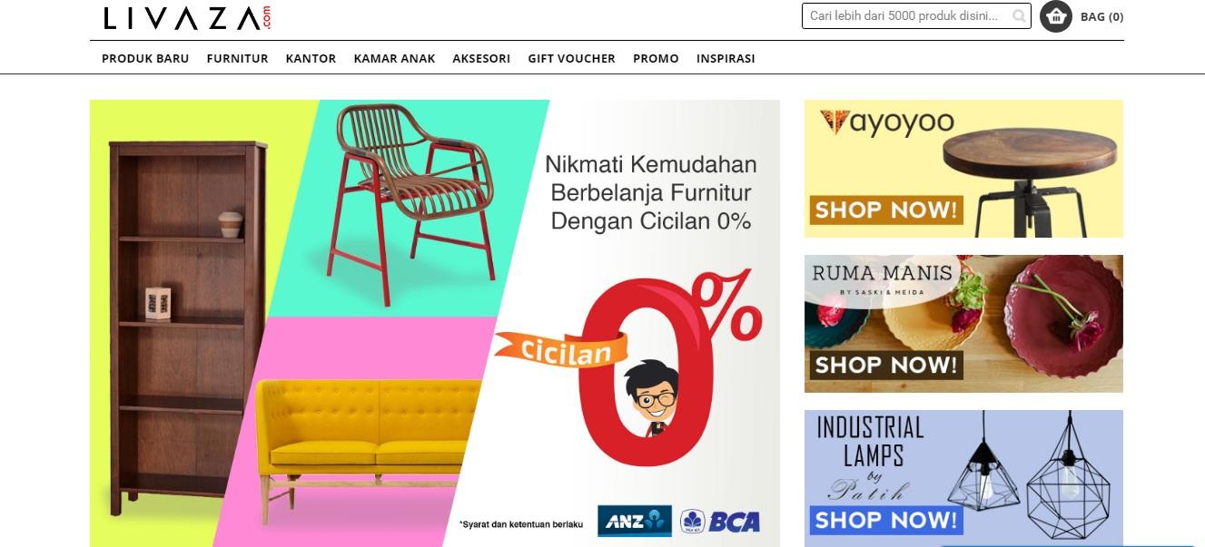The image size is (1205, 547).
Task: Open the PRODUK BARU menu
Action: pos(145,58)
